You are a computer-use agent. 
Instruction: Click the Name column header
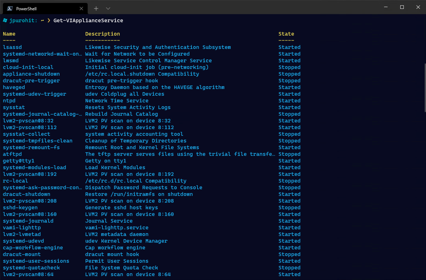point(9,34)
